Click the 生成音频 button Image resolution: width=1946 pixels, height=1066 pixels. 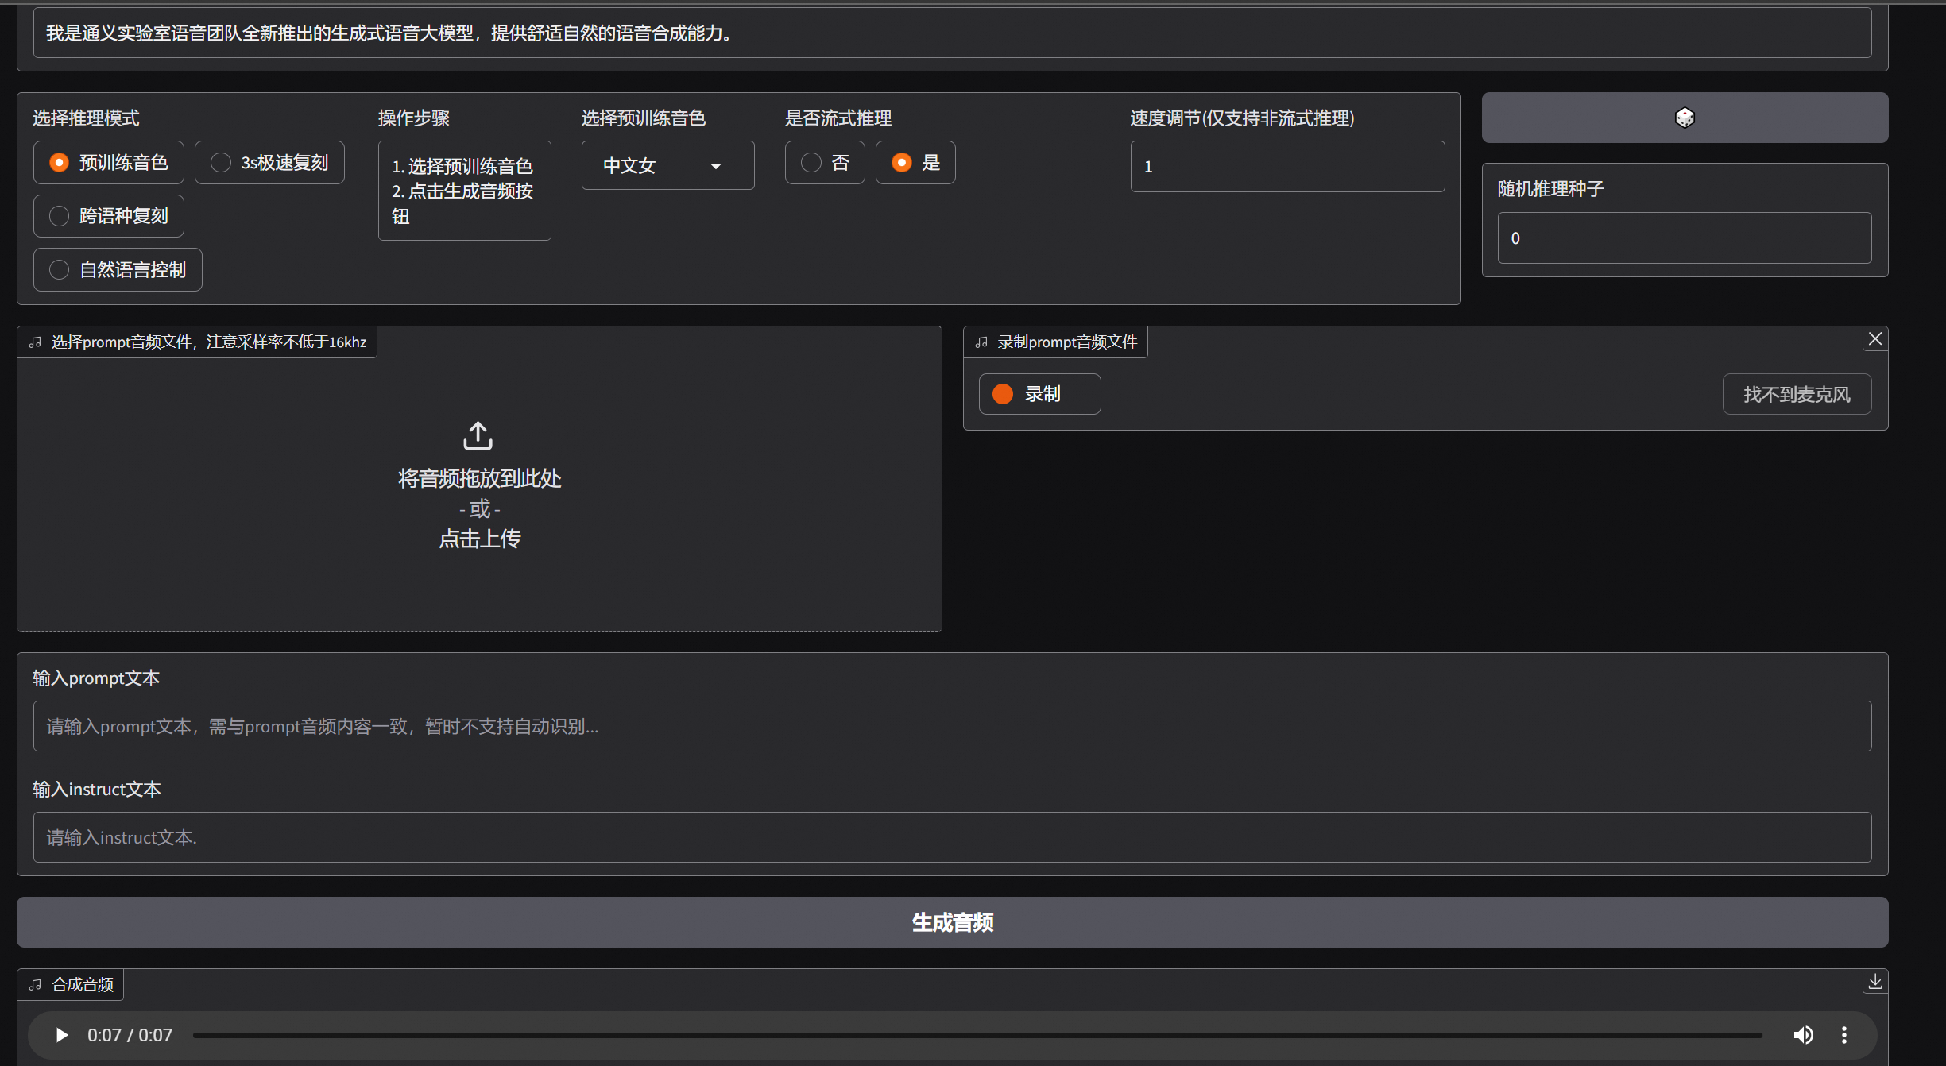click(x=952, y=922)
